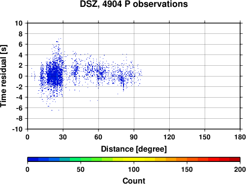Click the x-axis tick label 180

(240, 137)
